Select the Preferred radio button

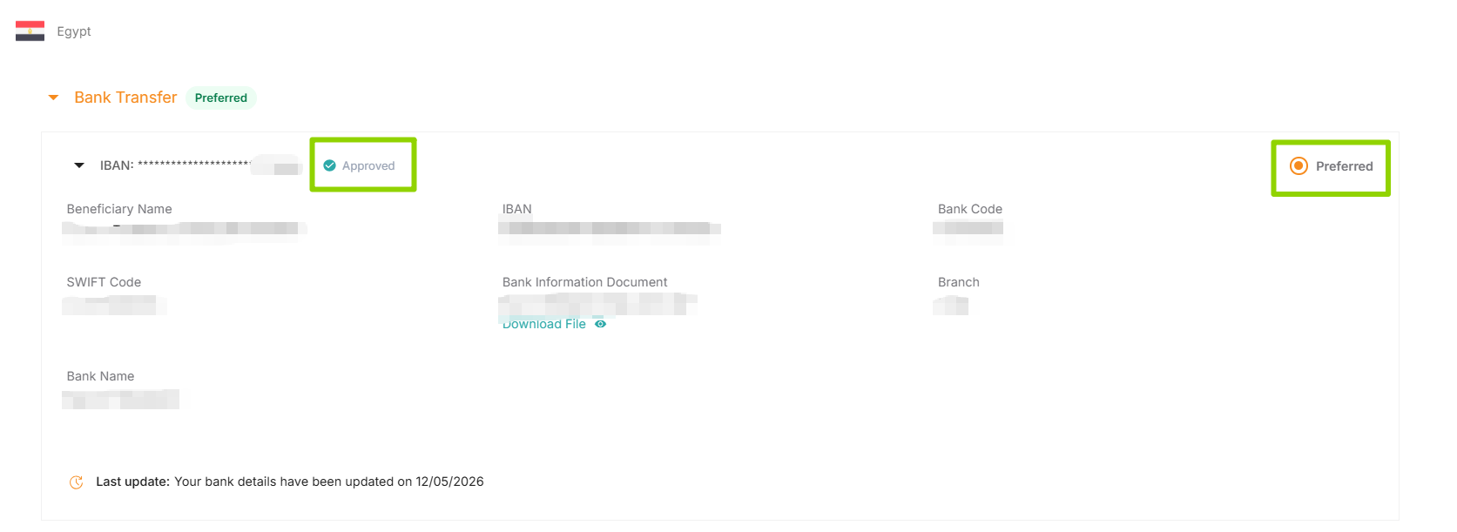pos(1298,165)
